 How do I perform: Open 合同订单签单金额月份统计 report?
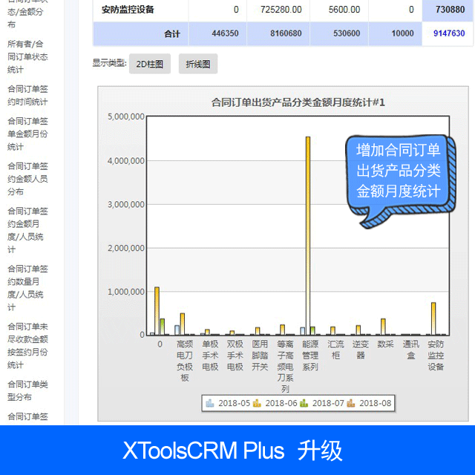pos(27,134)
